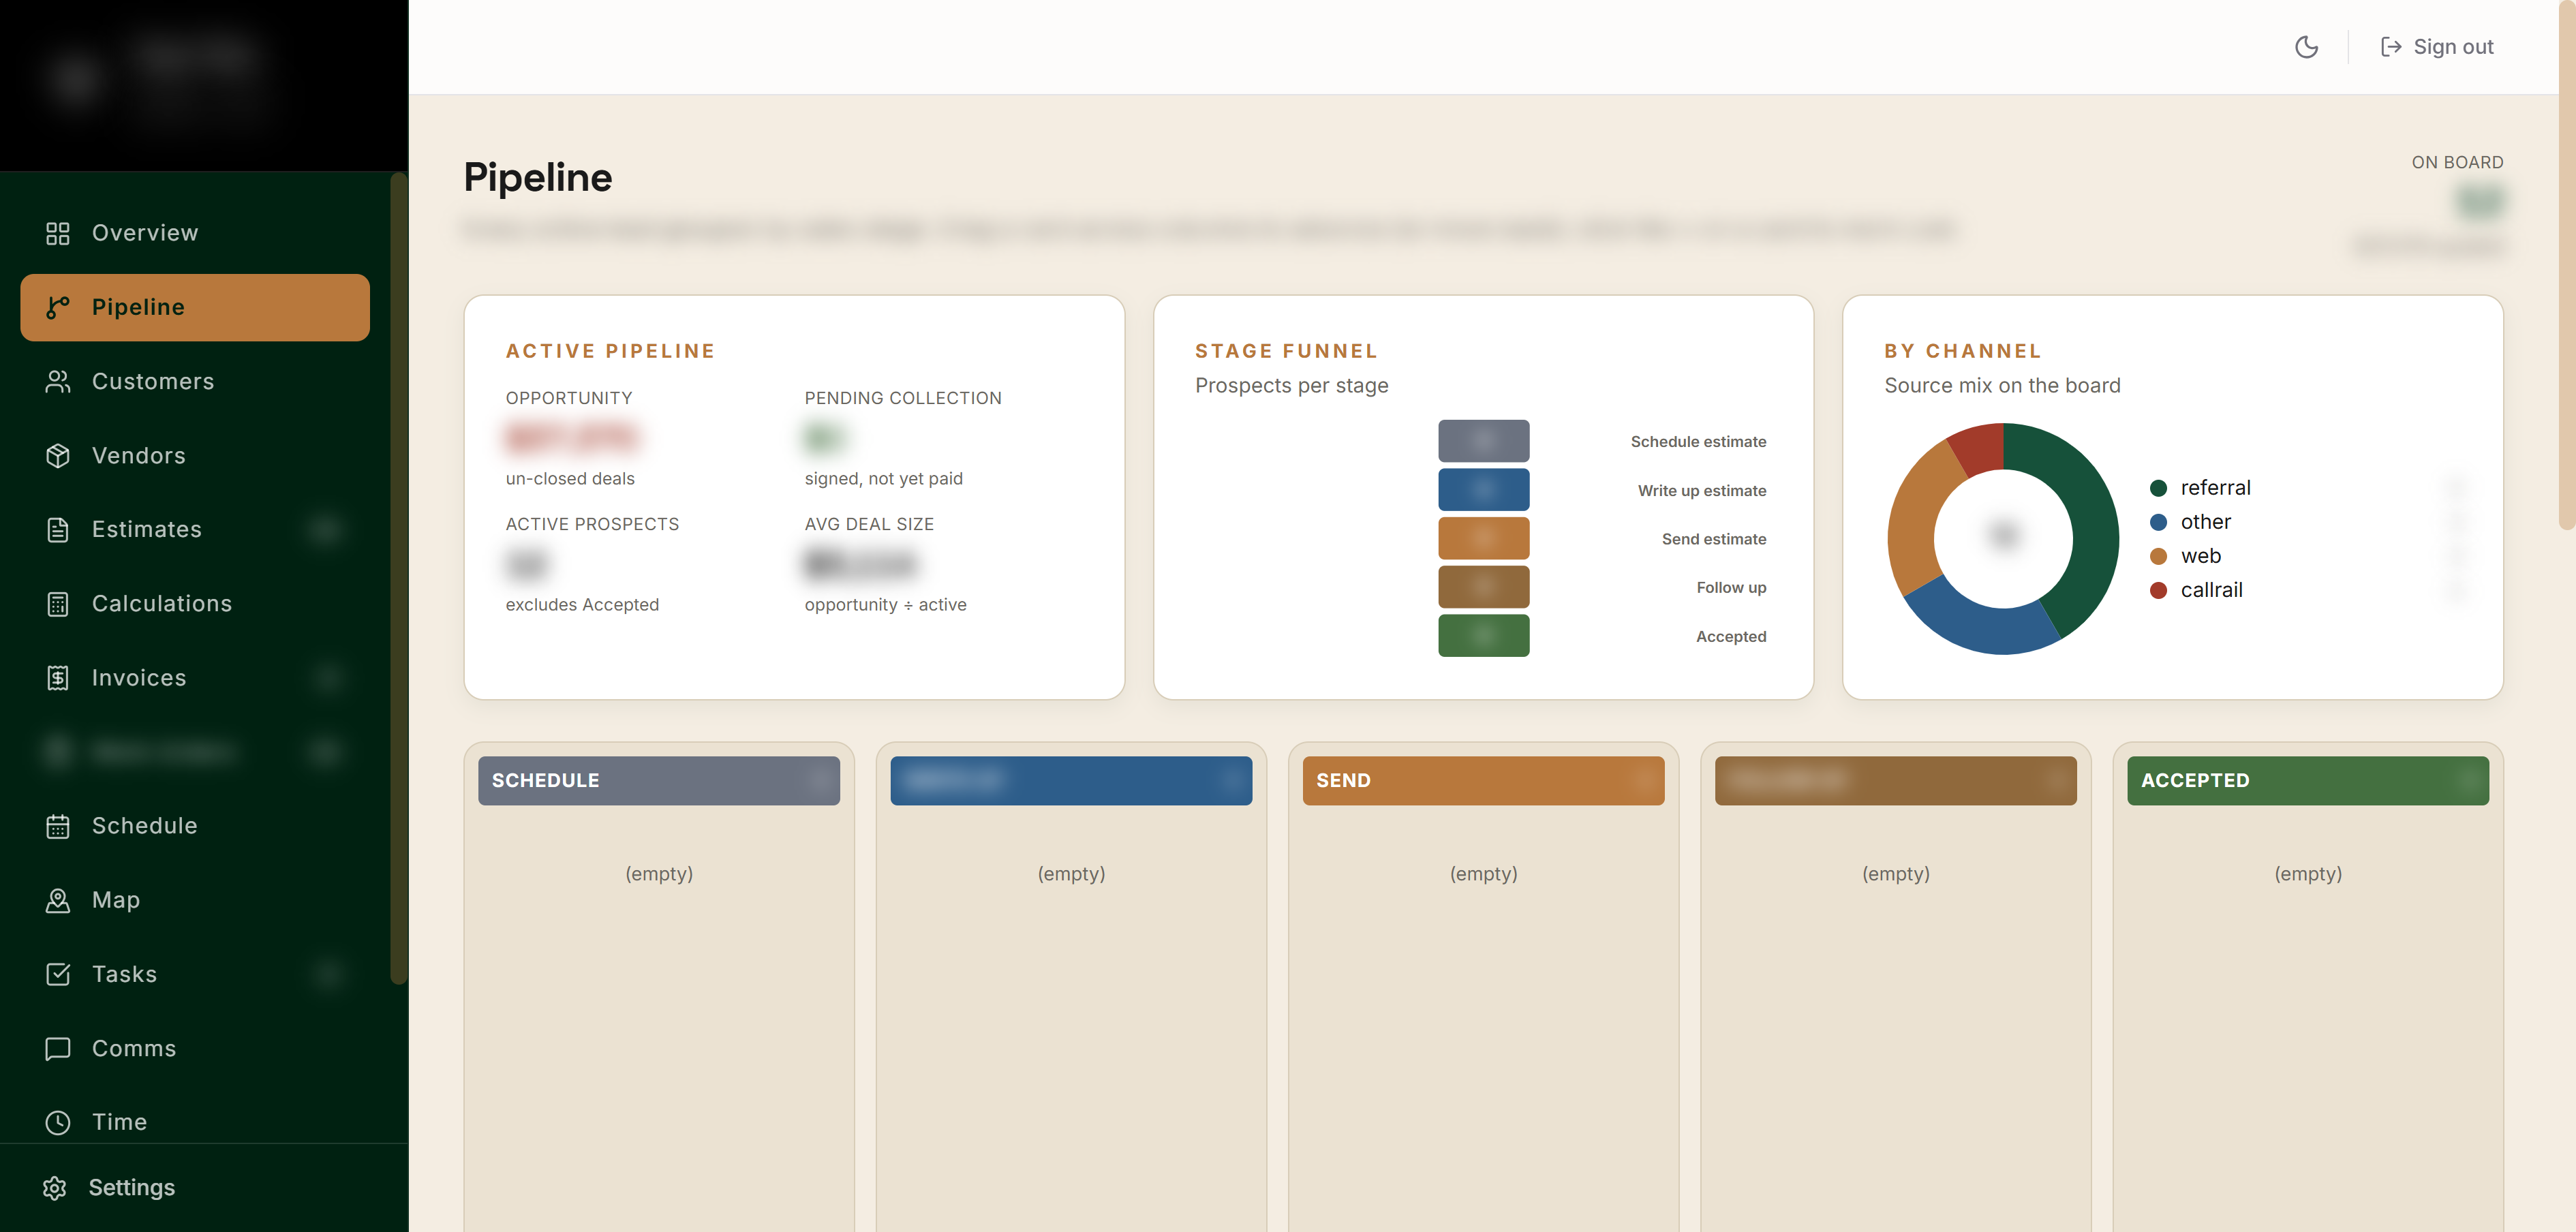
Task: Click the Schedule calendar icon
Action: click(x=58, y=825)
